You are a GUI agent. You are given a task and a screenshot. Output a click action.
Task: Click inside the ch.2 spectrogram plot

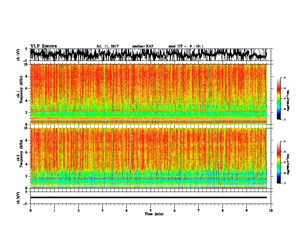[148, 158]
